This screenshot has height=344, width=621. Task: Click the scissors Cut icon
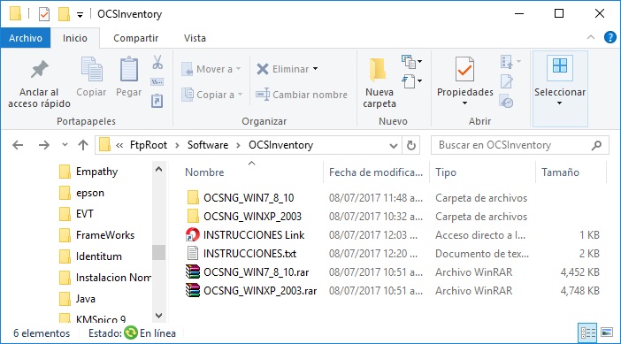(157, 62)
